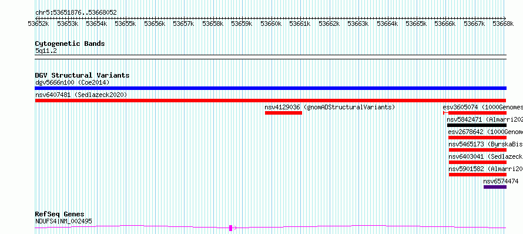Select the nsv6403041 red variant bar
Screen dimensions: 523x234
[x=478, y=162]
